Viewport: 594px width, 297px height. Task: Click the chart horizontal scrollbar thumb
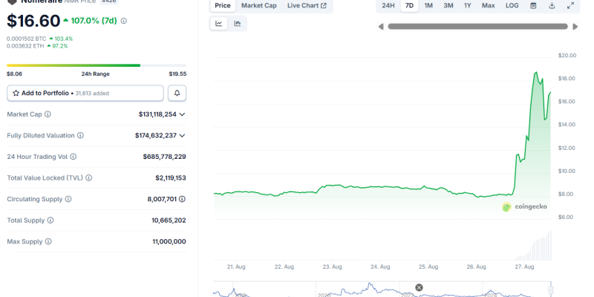pyautogui.click(x=477, y=27)
